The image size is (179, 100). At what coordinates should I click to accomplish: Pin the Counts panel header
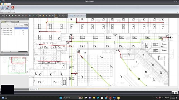coord(26,19)
